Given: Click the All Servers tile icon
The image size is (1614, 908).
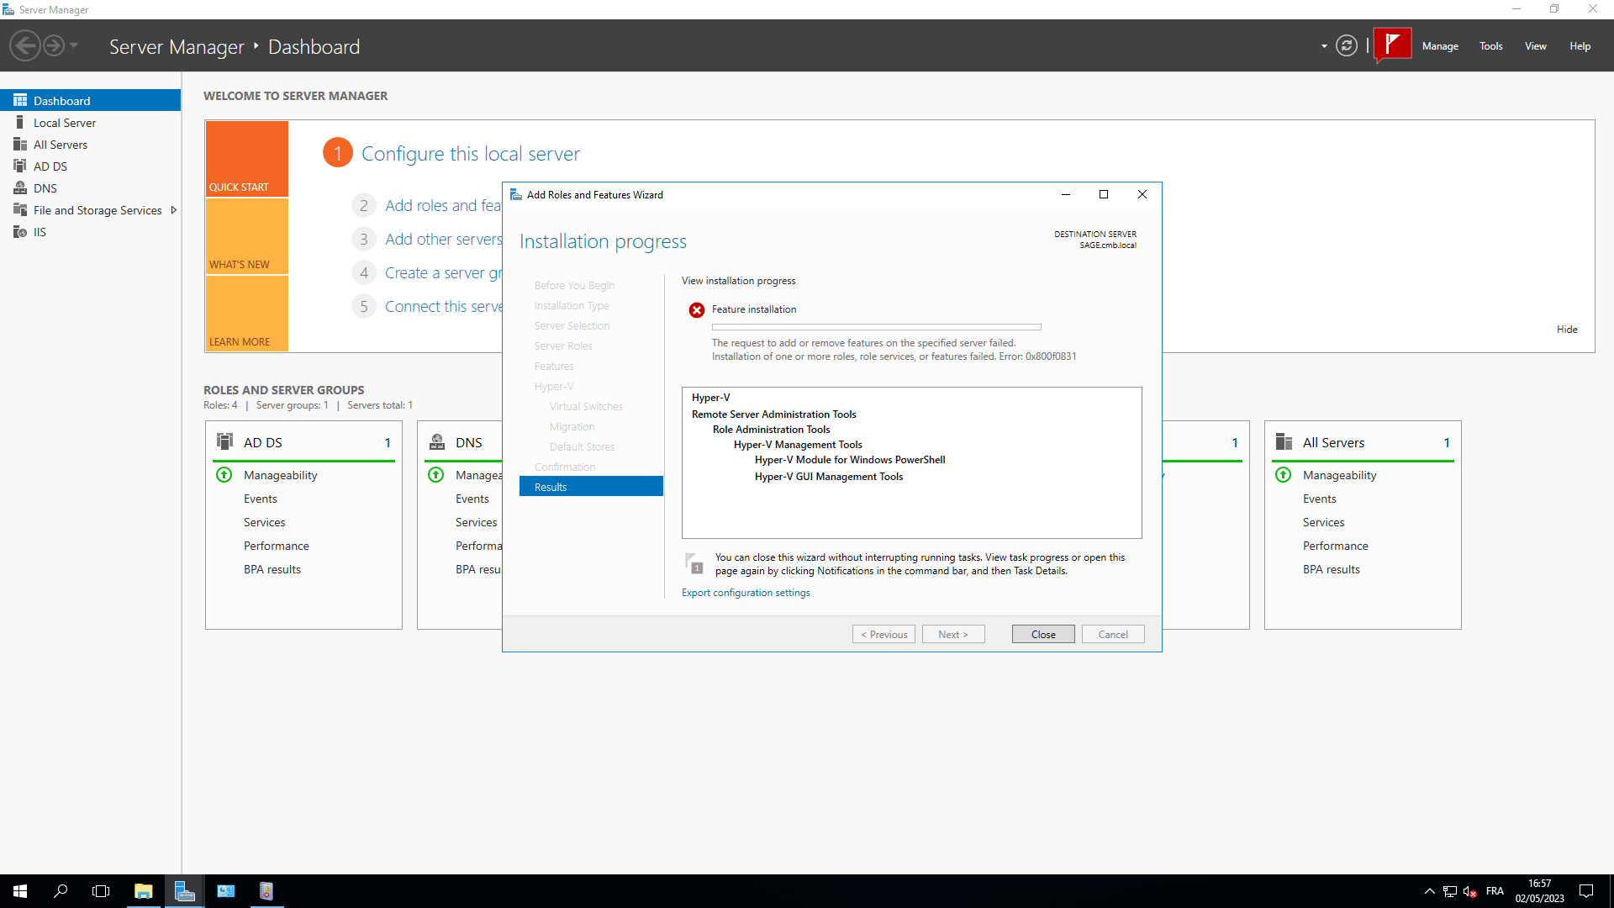Looking at the screenshot, I should tap(1284, 442).
